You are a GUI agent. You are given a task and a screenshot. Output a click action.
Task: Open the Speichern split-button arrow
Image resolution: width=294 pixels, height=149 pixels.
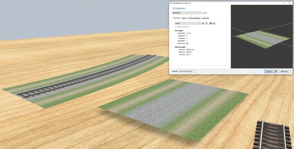click(276, 72)
